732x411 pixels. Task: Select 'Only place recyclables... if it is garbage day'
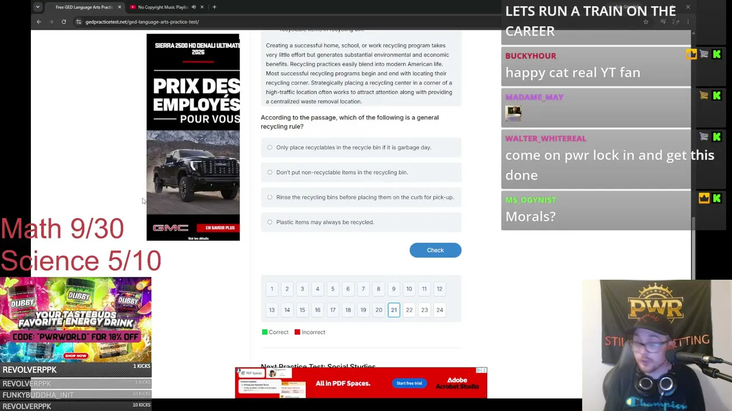(361, 147)
